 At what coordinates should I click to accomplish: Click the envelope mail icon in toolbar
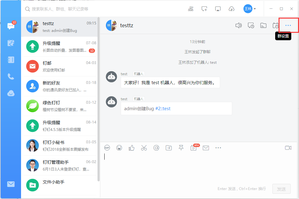[206, 148]
